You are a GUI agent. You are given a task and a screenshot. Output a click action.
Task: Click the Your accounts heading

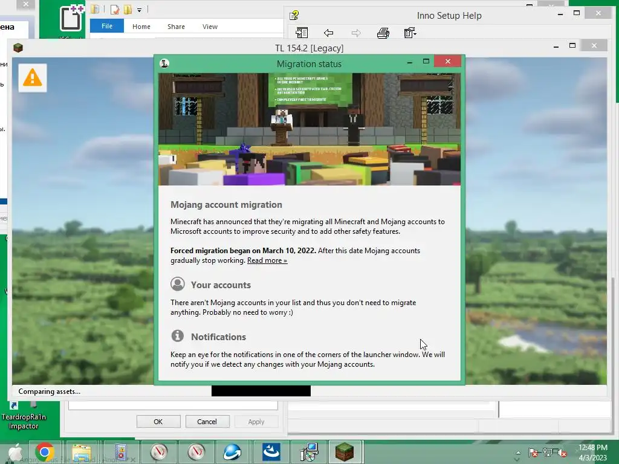click(x=221, y=285)
